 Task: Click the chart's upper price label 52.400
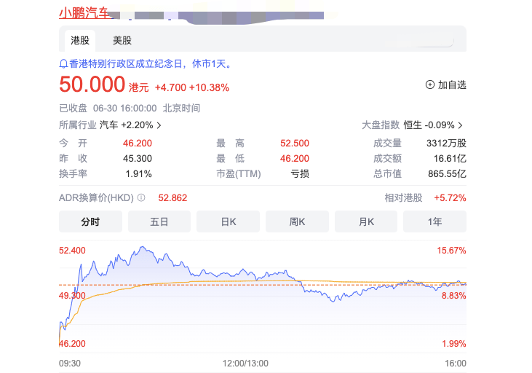(72, 251)
